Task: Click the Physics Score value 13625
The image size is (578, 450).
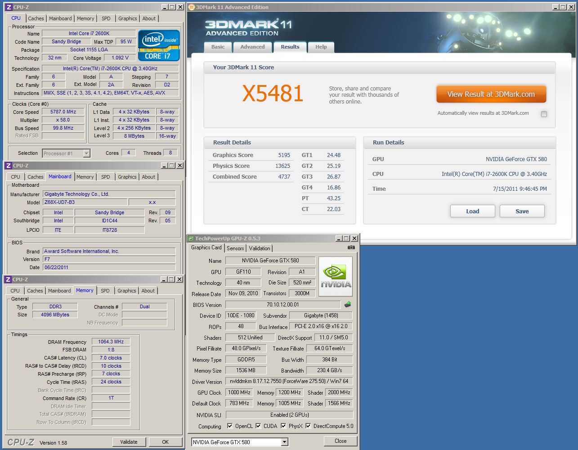Action: tap(282, 166)
